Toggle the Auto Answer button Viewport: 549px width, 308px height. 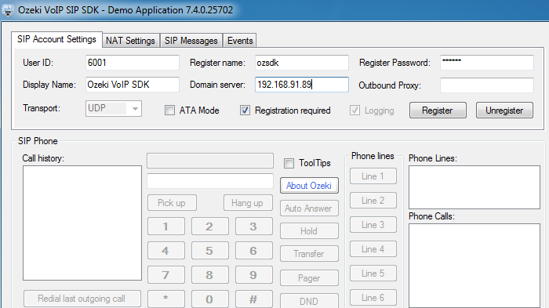309,208
